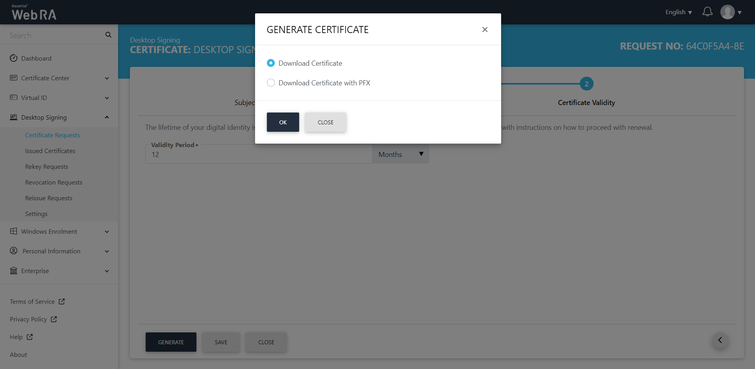Change language from English dropdown
This screenshot has height=369, width=755.
(678, 12)
